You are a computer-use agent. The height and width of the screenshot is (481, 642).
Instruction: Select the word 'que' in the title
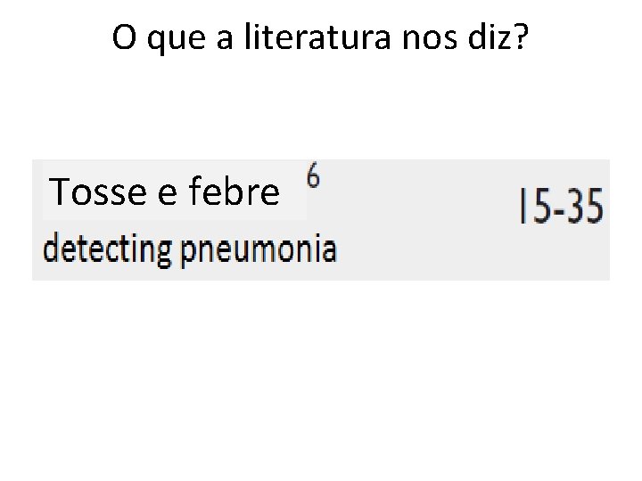(x=176, y=40)
